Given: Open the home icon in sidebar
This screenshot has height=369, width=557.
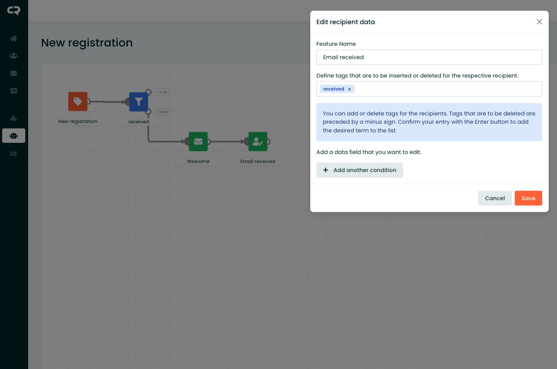Looking at the screenshot, I should tap(14, 38).
